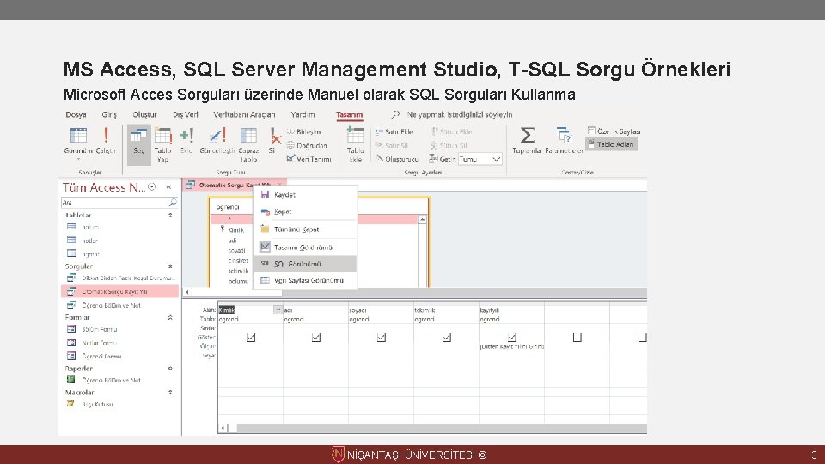This screenshot has width=825, height=464.
Task: Toggle Göster checkbox for adi column
Action: 316,338
